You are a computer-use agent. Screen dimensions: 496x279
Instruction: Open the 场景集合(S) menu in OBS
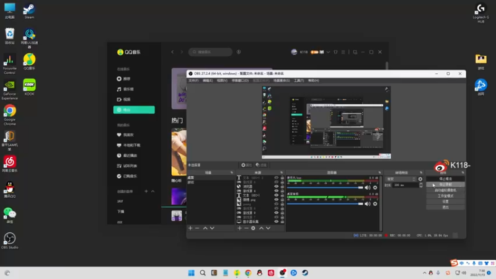(x=281, y=81)
